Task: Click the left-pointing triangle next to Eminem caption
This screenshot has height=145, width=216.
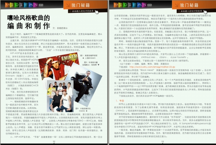Action: [x=83, y=58]
